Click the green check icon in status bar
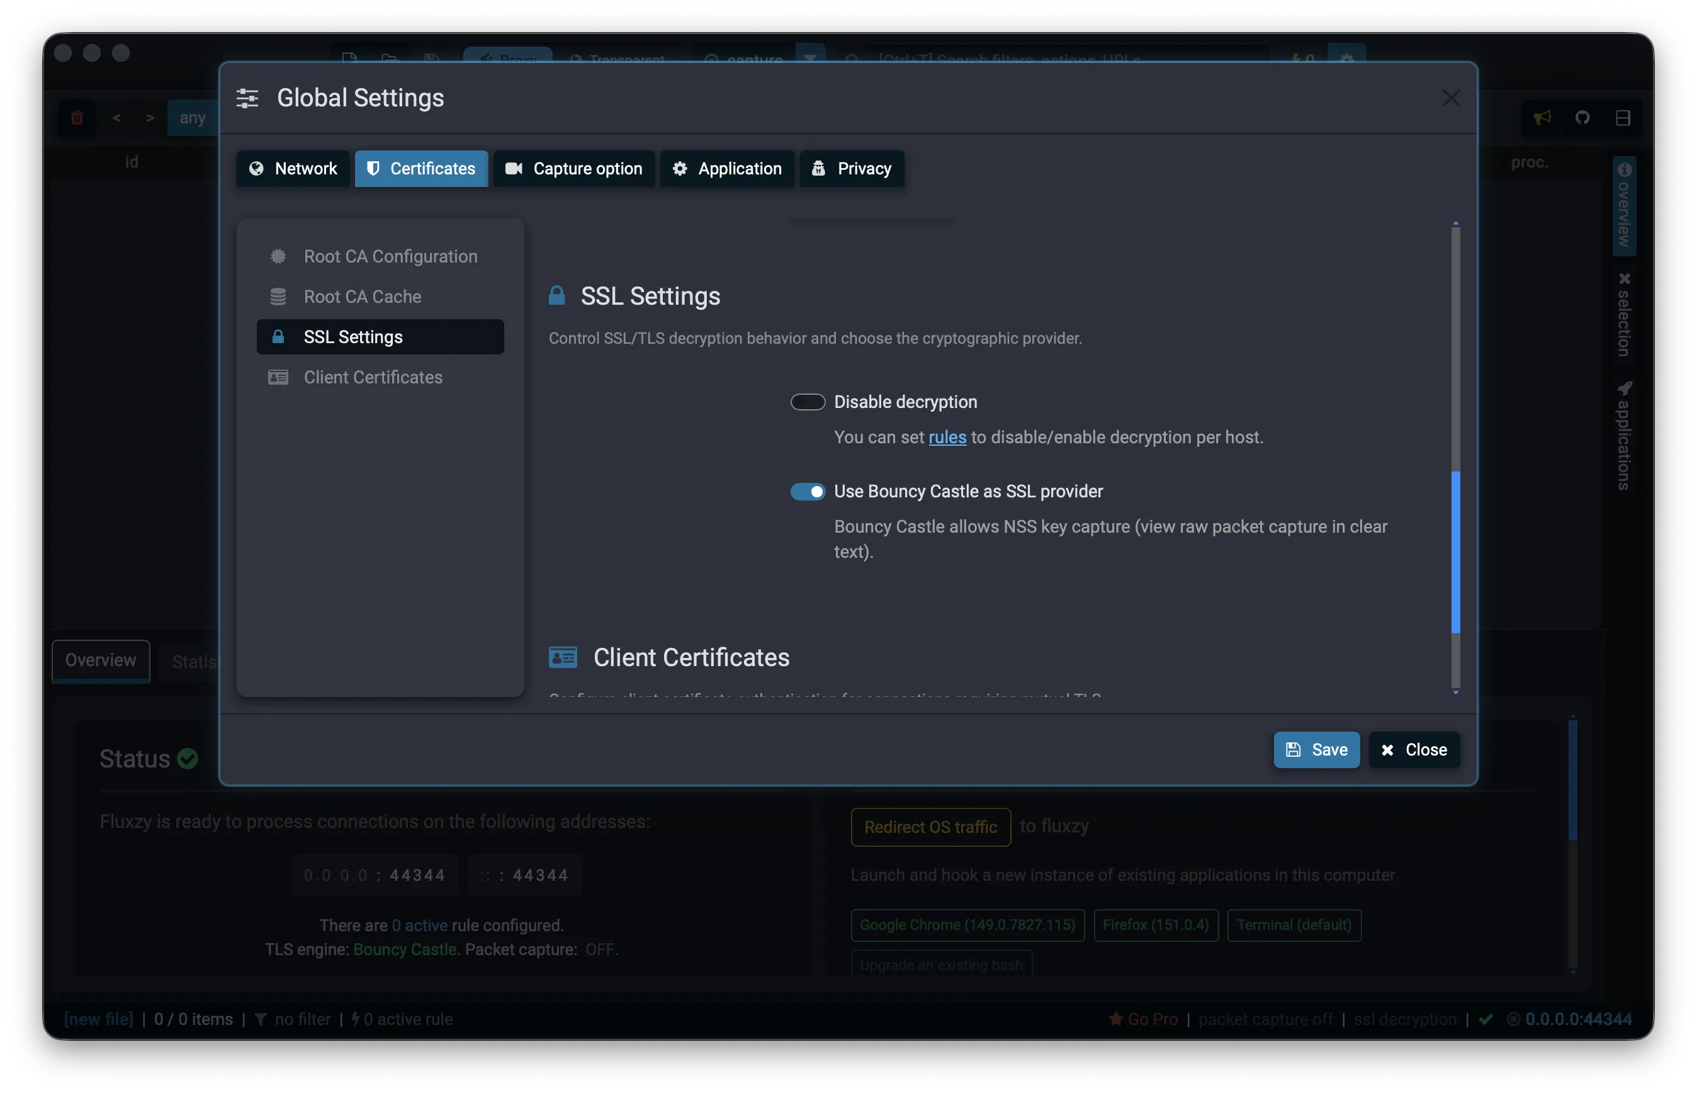Image resolution: width=1697 pixels, height=1093 pixels. (1486, 1019)
